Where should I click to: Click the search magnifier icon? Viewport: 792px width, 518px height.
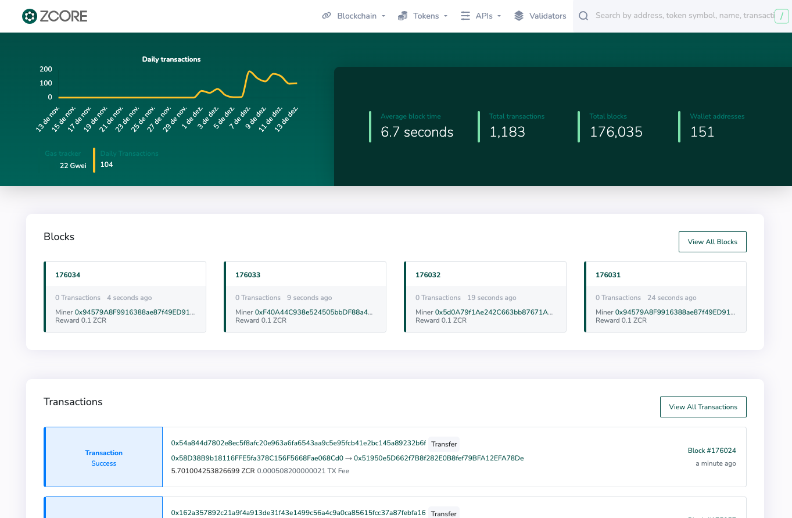click(583, 16)
